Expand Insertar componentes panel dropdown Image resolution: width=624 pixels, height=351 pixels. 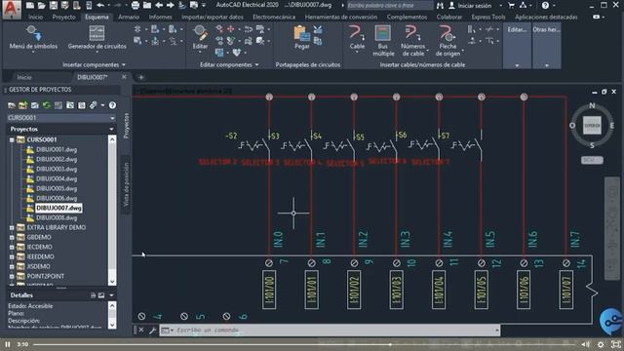[x=124, y=64]
